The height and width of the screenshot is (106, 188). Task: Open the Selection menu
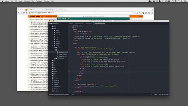click(x=27, y=1)
